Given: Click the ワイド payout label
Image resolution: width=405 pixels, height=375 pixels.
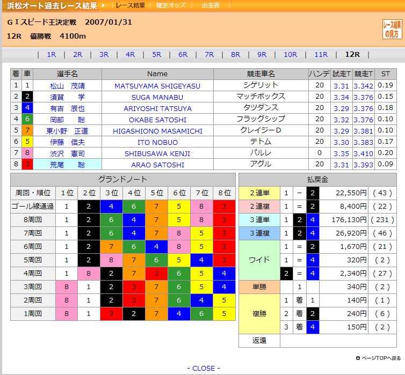Looking at the screenshot, I should (259, 260).
